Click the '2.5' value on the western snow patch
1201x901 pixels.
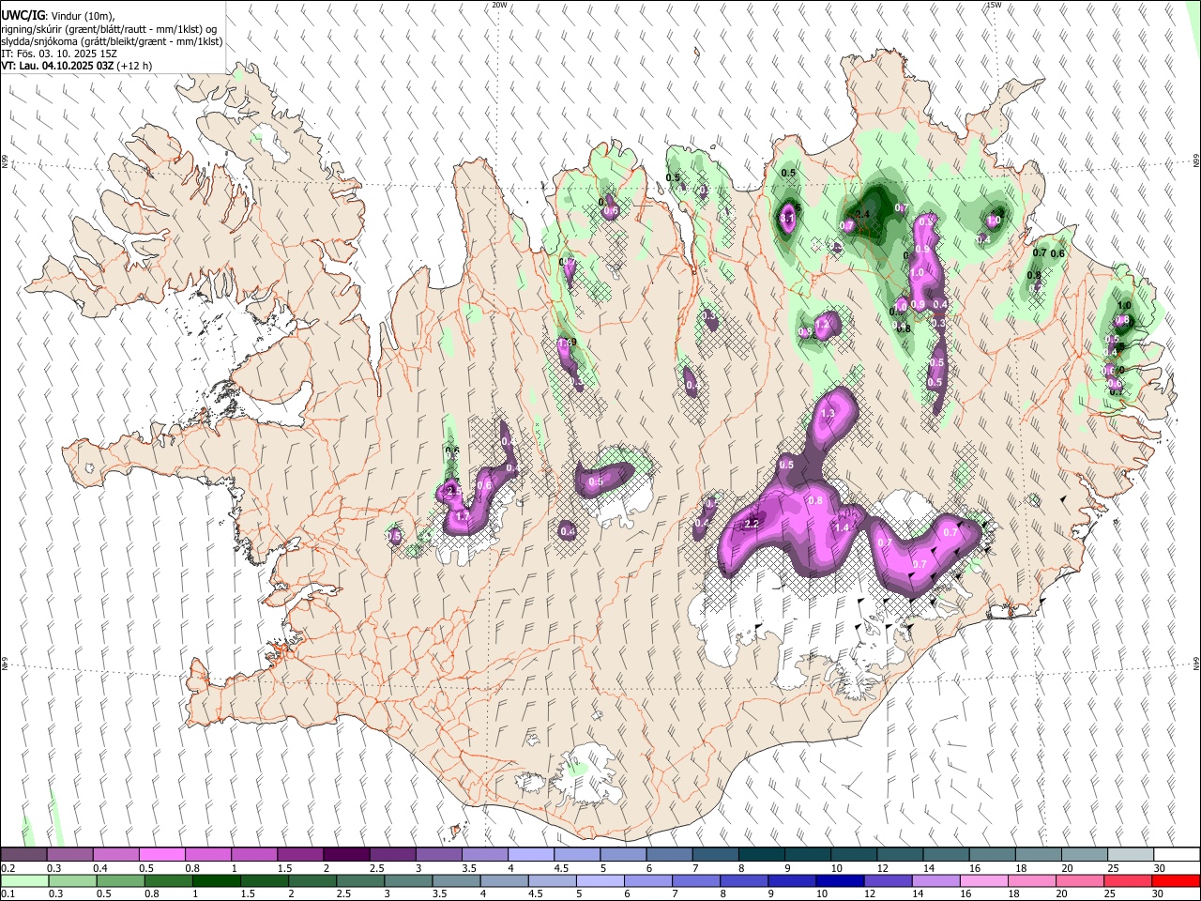tap(454, 491)
